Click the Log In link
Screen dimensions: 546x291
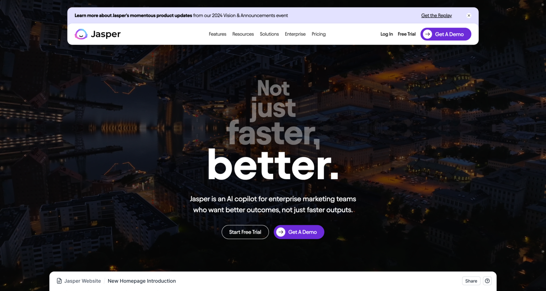point(386,34)
